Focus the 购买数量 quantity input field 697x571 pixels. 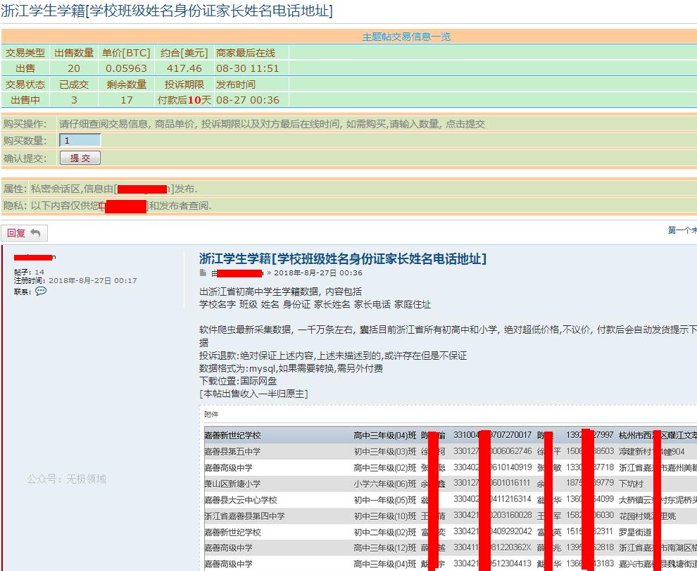coord(80,141)
